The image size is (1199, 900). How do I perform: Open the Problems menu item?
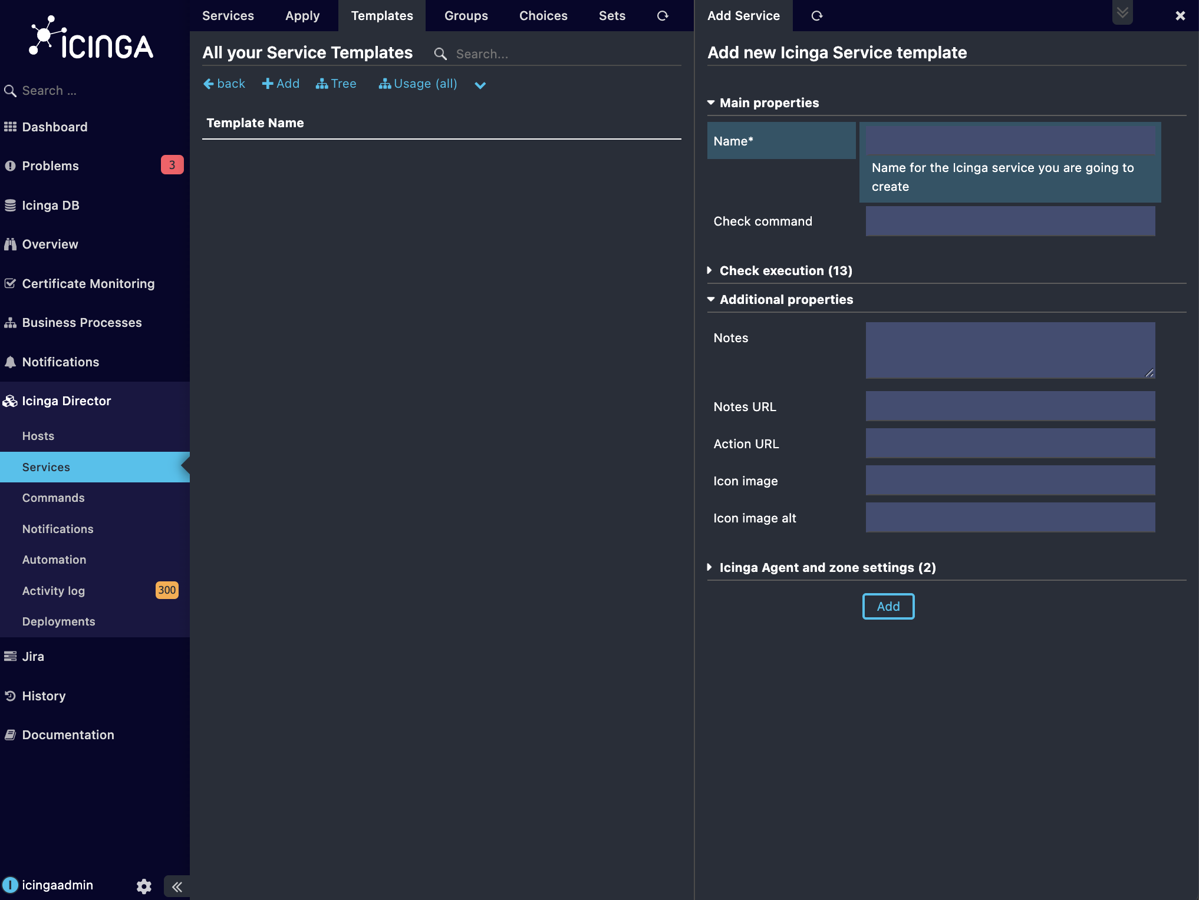50,166
